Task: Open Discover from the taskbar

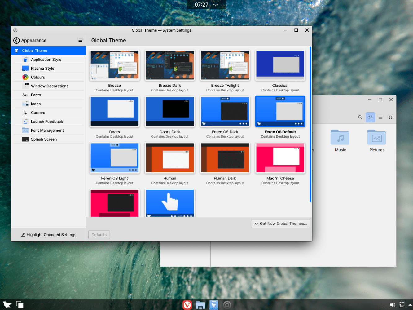Action: tap(213, 305)
